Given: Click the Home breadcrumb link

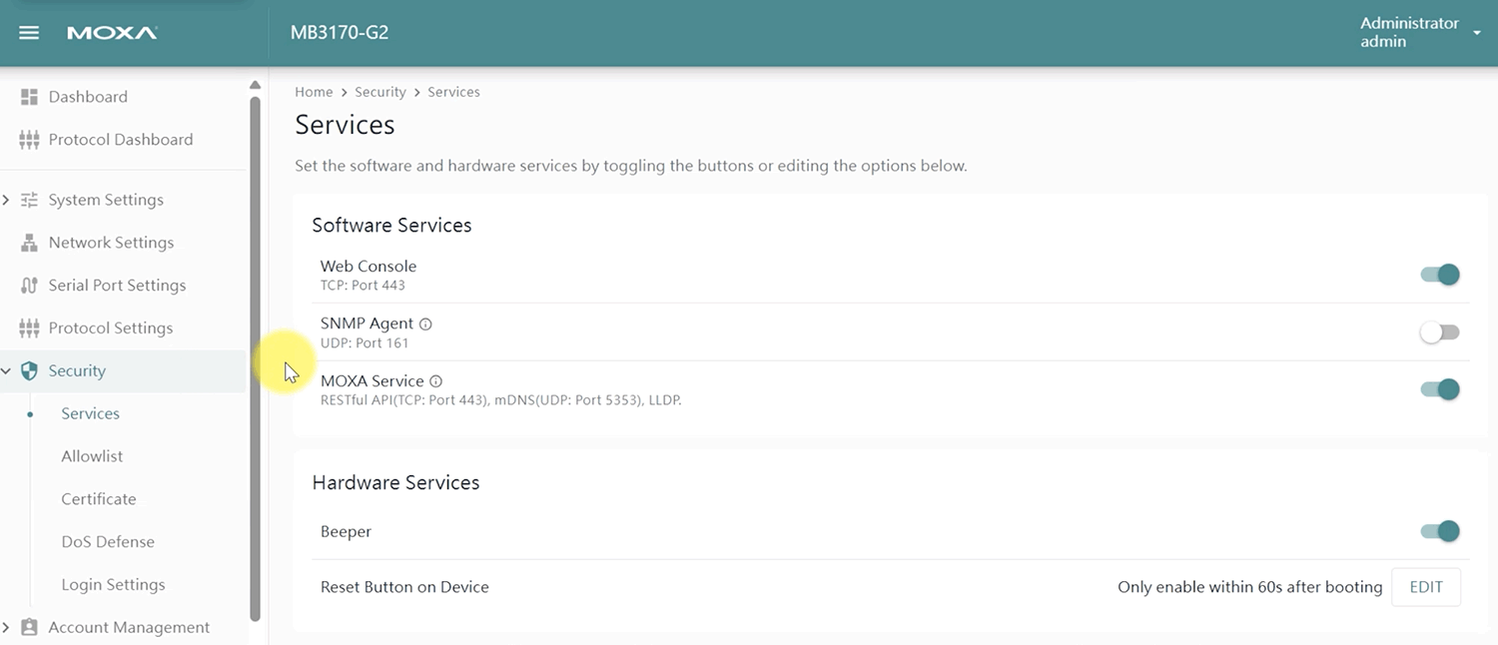Looking at the screenshot, I should click(314, 92).
